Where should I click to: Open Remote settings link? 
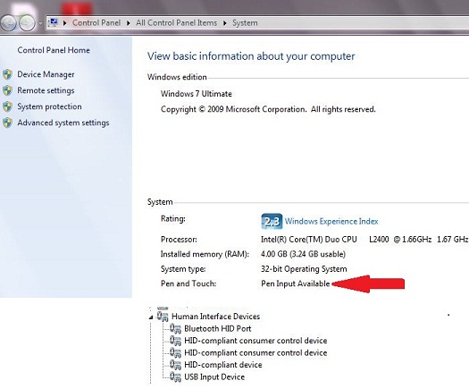tap(46, 90)
